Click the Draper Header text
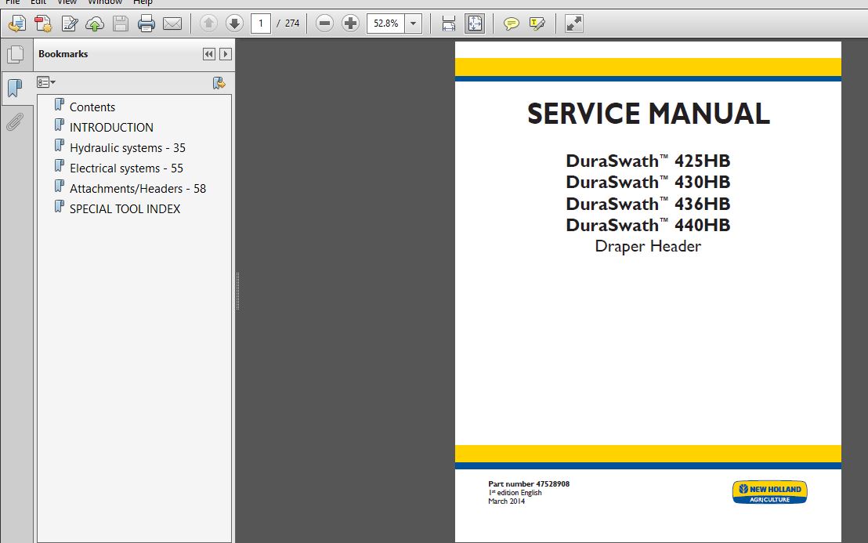The image size is (868, 543). click(648, 246)
